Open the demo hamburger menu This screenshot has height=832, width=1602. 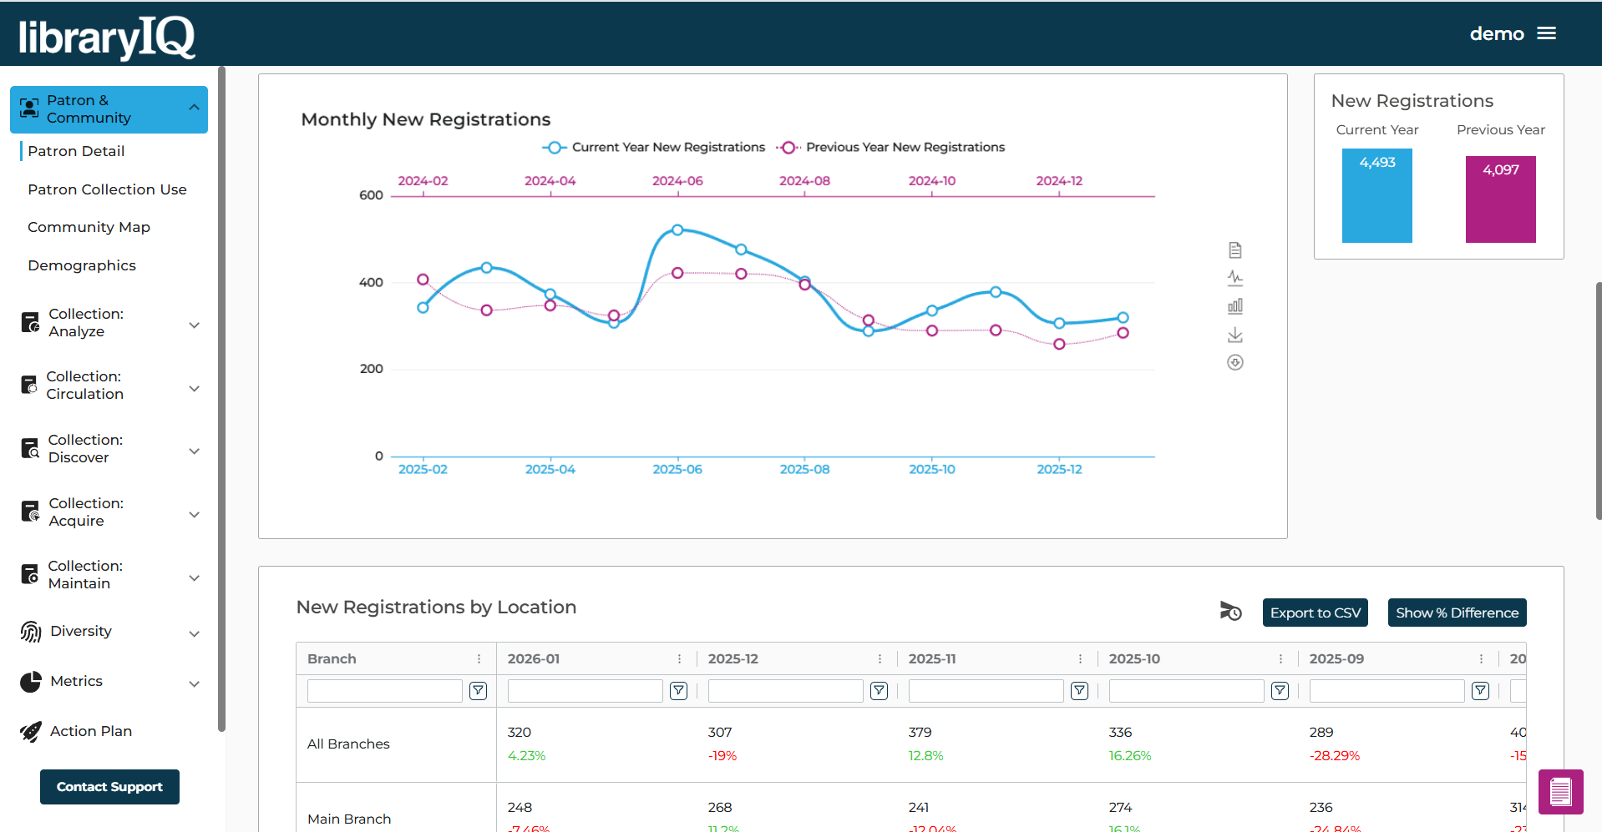[1546, 33]
